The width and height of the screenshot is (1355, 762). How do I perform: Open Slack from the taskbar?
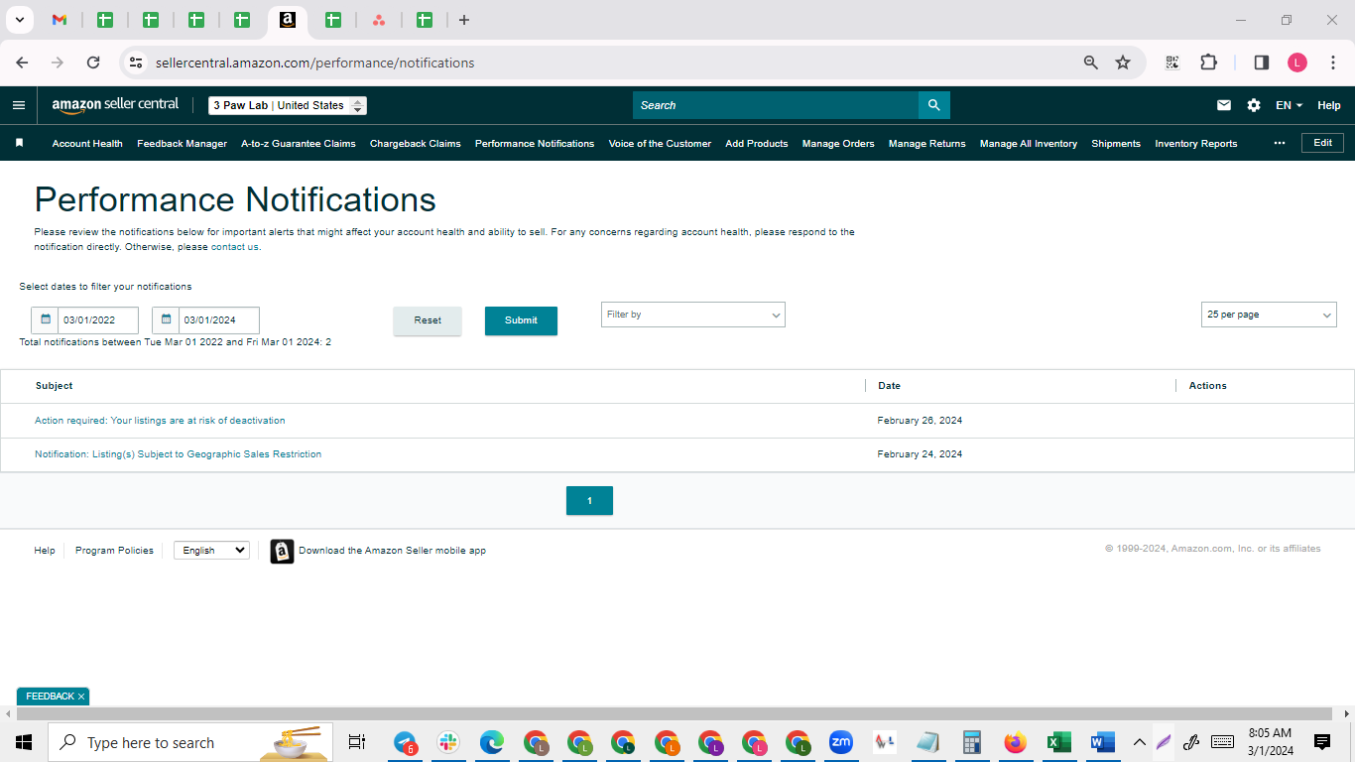click(x=448, y=742)
